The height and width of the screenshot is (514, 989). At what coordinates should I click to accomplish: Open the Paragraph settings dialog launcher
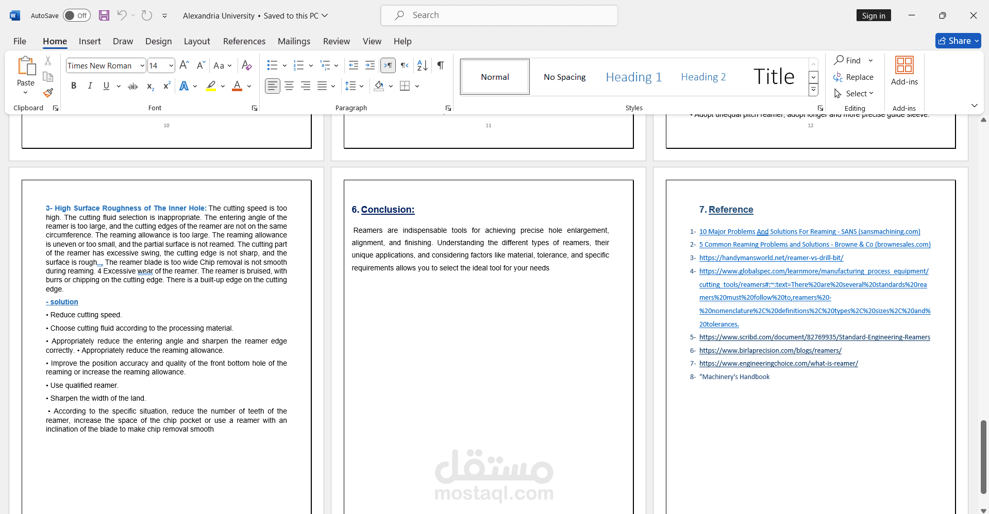(448, 108)
